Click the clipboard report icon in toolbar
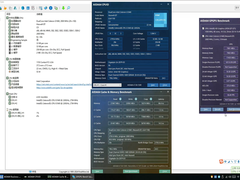 10,8
